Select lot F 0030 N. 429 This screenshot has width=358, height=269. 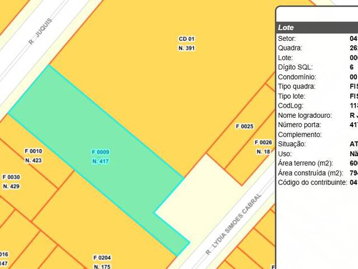[x=11, y=182]
